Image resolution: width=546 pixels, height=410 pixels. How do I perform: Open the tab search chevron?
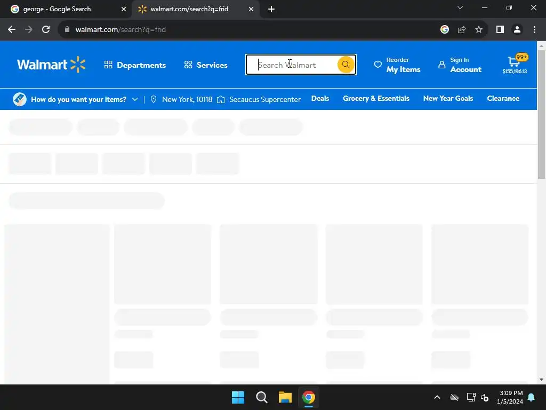click(460, 7)
